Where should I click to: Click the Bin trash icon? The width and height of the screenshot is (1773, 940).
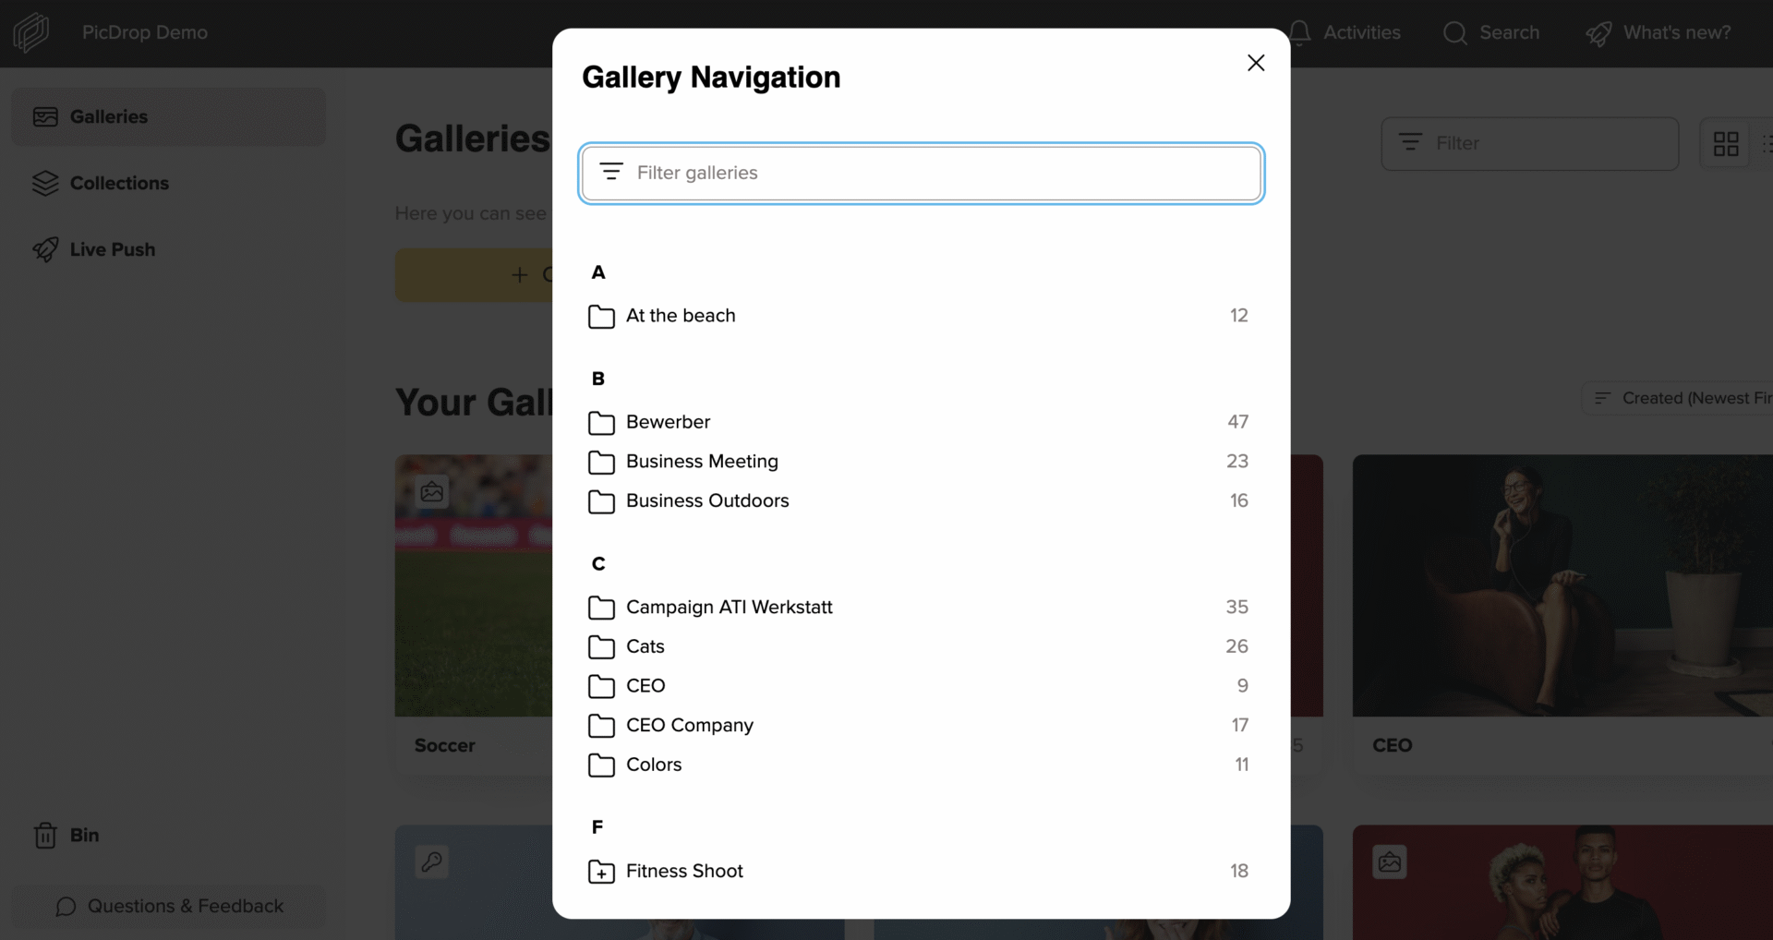[x=45, y=836]
